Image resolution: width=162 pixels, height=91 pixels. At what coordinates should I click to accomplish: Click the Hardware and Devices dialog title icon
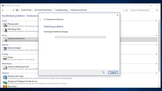coord(45,19)
